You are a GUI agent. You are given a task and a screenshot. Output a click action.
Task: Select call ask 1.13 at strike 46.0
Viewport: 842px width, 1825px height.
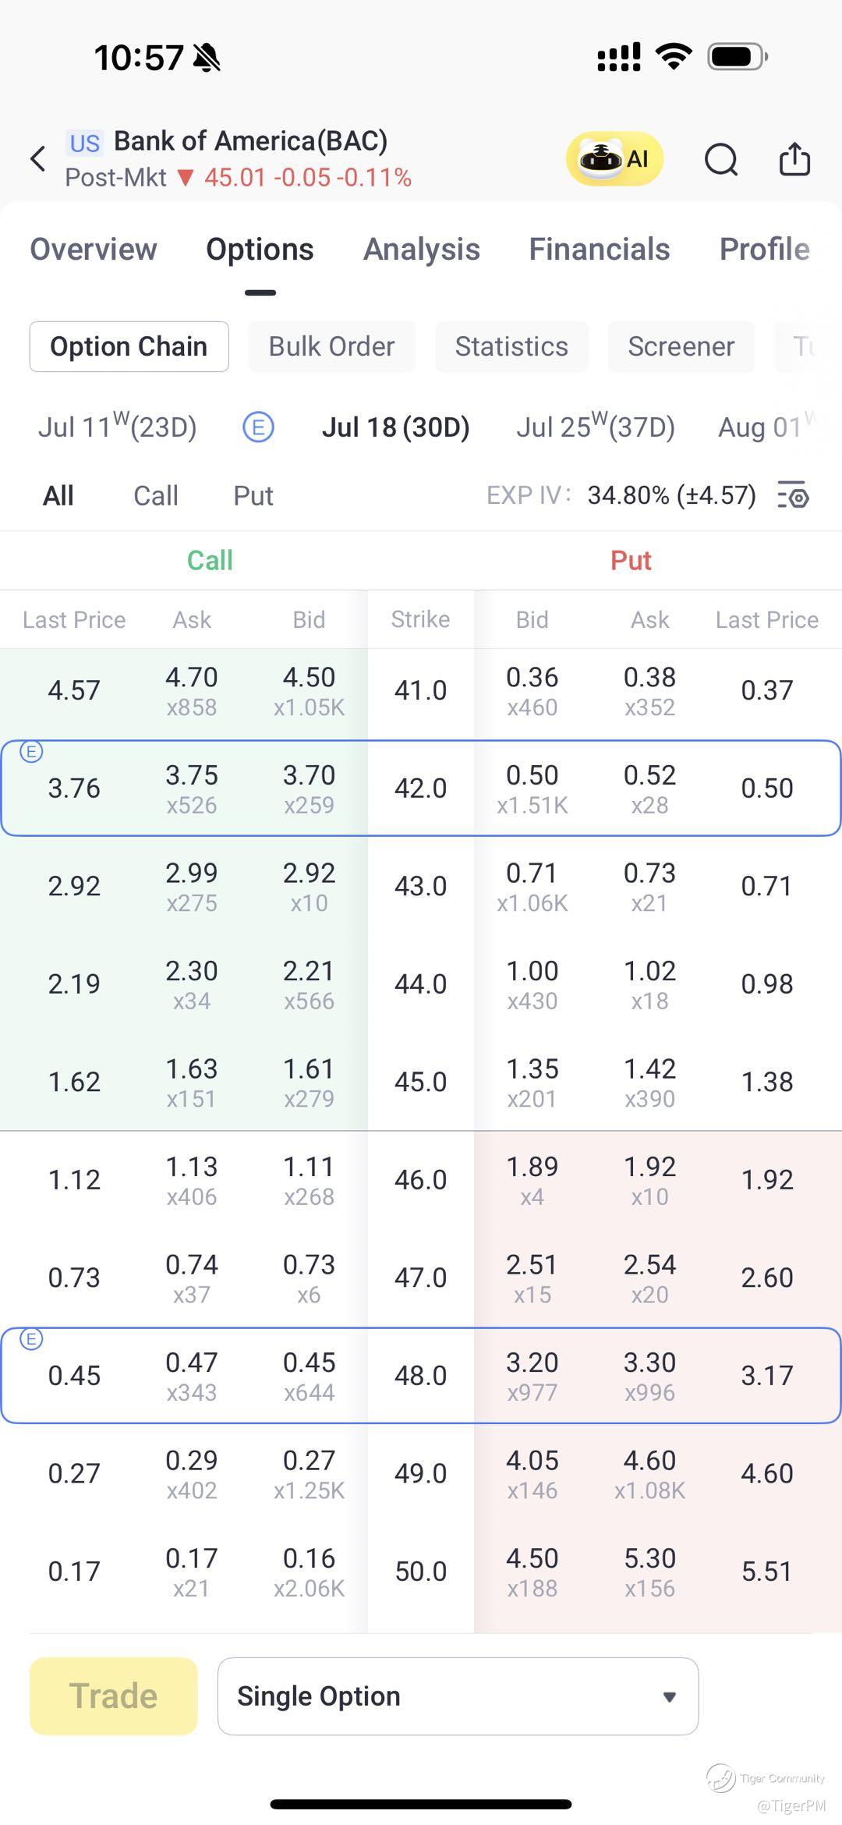click(192, 1180)
